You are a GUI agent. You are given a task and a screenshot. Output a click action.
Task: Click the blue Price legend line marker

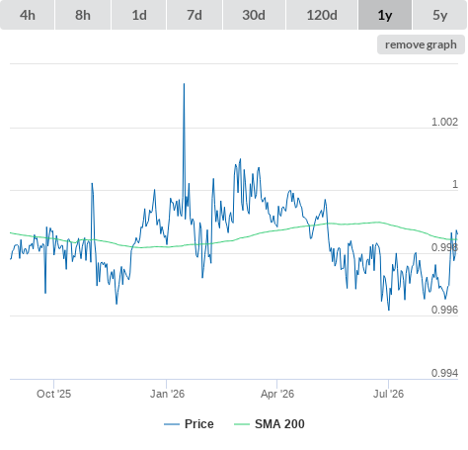pos(172,424)
